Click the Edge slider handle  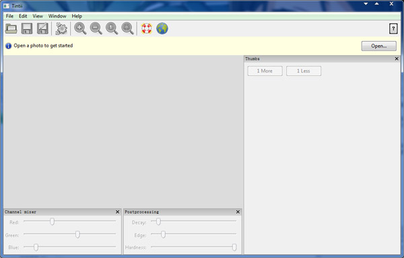tap(163, 234)
